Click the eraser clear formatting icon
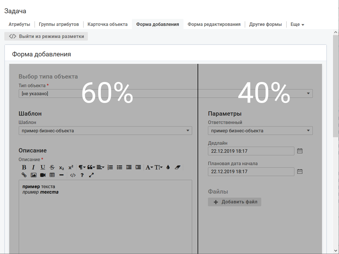The image size is (339, 254). (177, 167)
